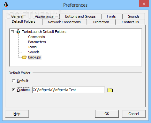Click the OK button
This screenshot has height=123, width=151.
tap(107, 114)
